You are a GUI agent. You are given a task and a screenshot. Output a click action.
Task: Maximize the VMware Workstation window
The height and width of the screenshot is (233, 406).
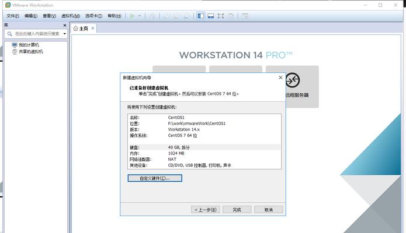point(380,5)
